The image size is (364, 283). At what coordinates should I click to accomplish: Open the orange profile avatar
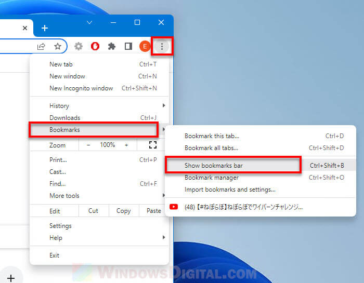click(145, 47)
